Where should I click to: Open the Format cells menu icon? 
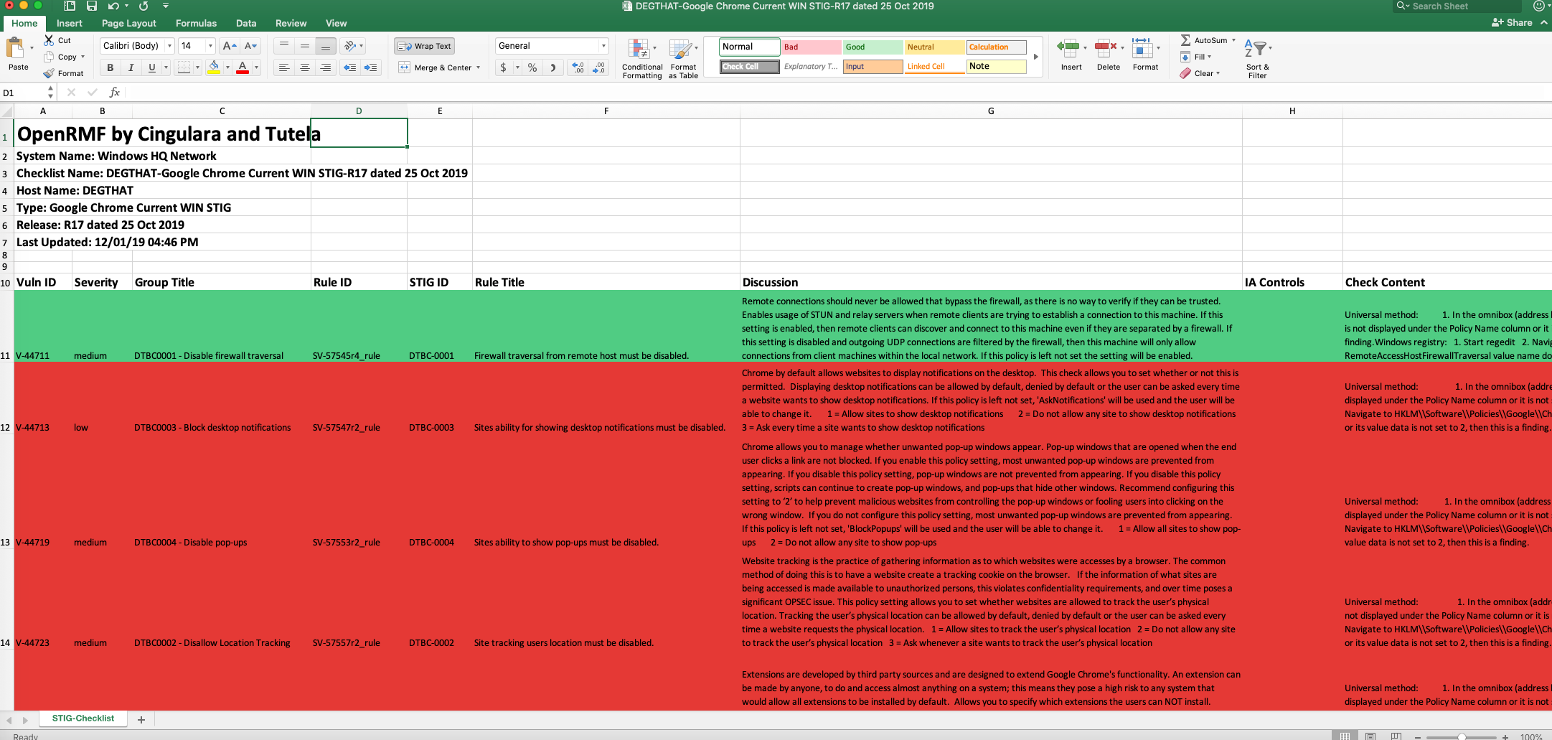(1142, 49)
